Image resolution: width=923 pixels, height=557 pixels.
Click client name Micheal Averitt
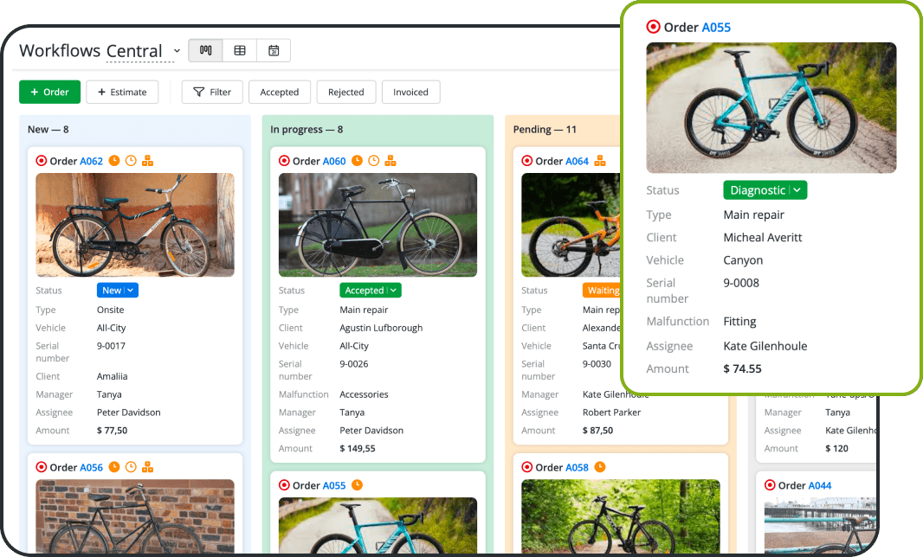coord(763,238)
